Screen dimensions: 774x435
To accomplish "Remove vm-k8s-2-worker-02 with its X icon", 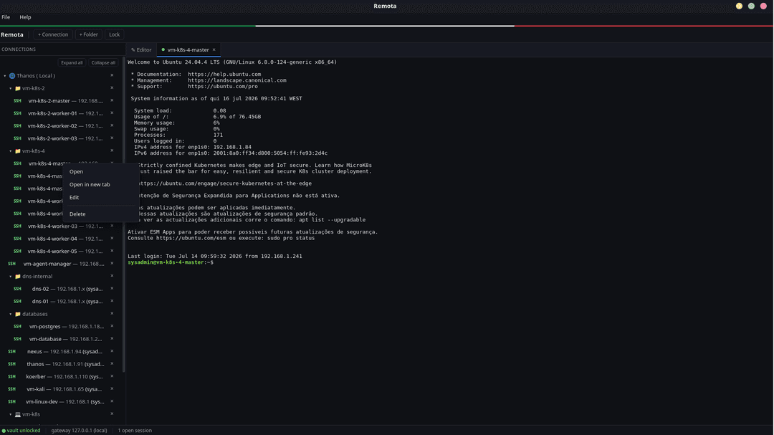I will (x=112, y=125).
